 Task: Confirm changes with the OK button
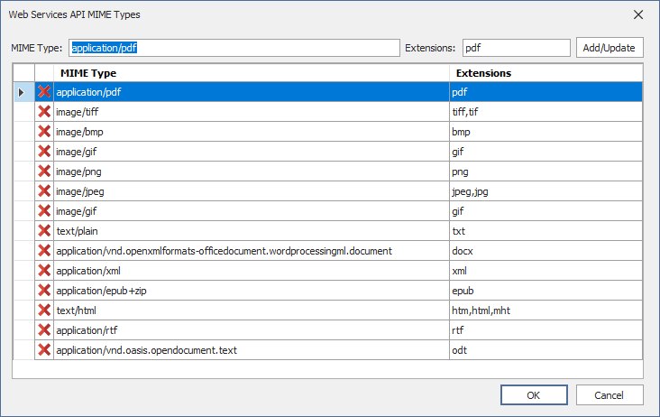click(534, 395)
